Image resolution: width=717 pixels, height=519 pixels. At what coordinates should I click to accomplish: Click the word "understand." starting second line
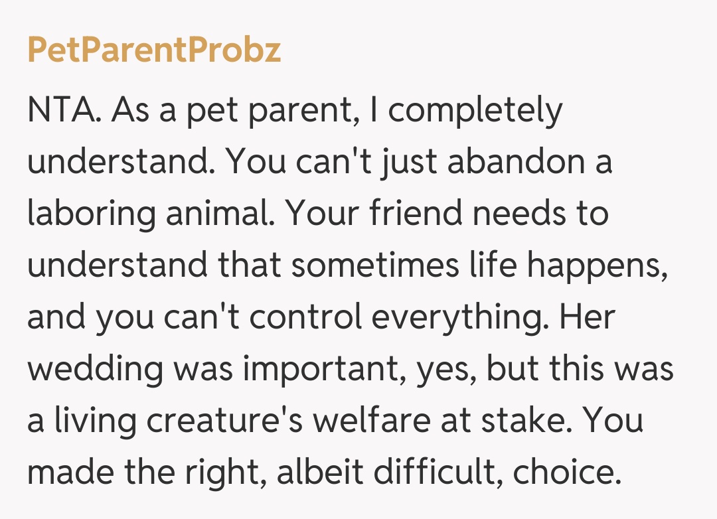[x=119, y=163]
